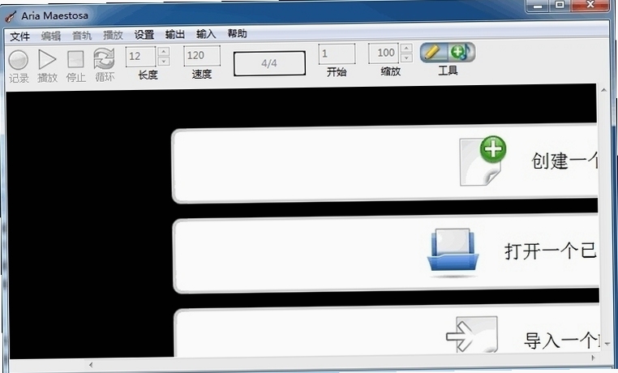Open the 文件 menu
The width and height of the screenshot is (618, 373).
[19, 36]
